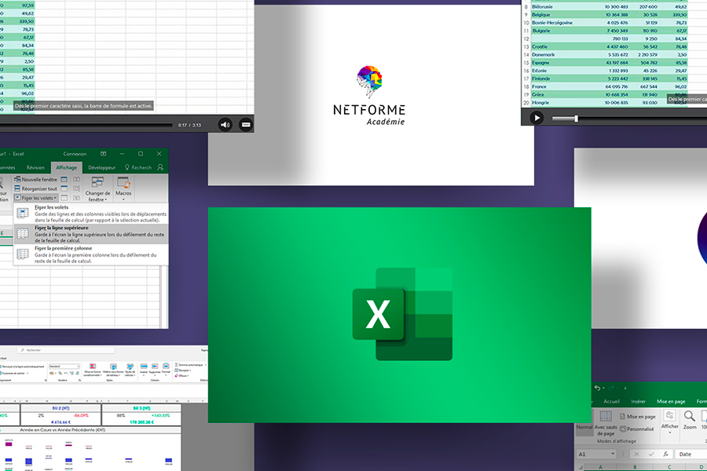Click the Recherch lightbulb search box
Viewport: 707px width, 471px height.
coord(138,167)
